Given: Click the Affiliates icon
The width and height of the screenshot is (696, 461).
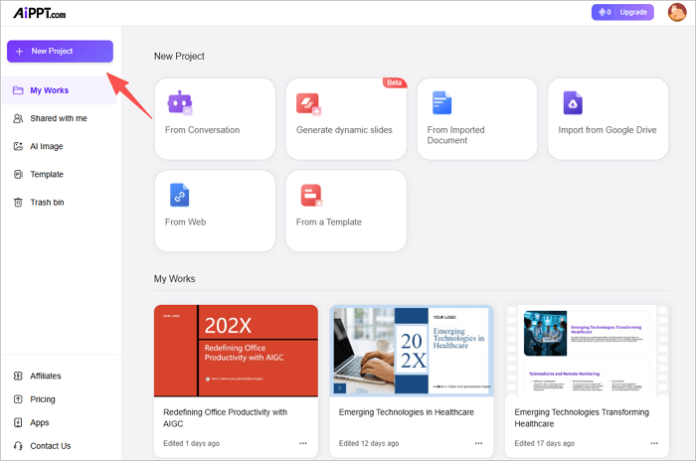Looking at the screenshot, I should pyautogui.click(x=18, y=376).
